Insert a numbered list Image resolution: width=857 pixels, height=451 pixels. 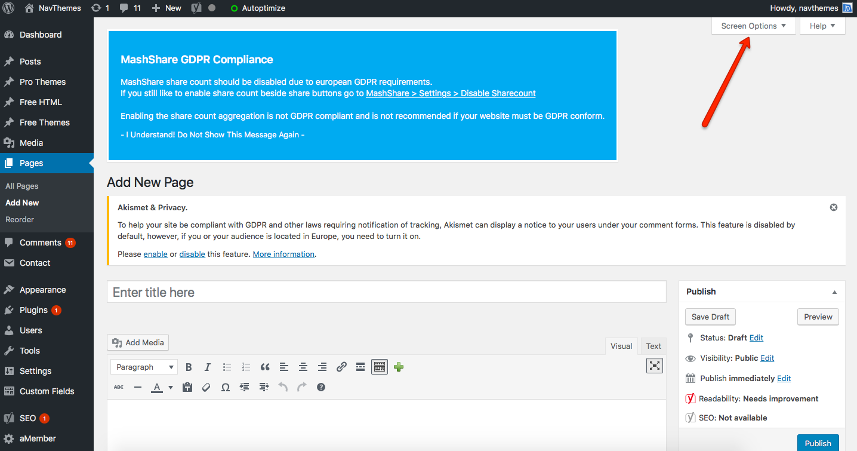246,367
